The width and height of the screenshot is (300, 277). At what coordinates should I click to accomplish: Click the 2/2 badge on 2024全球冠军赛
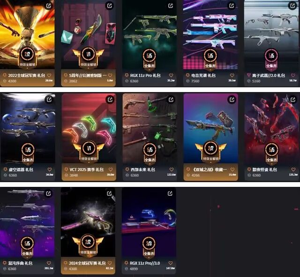88,242
